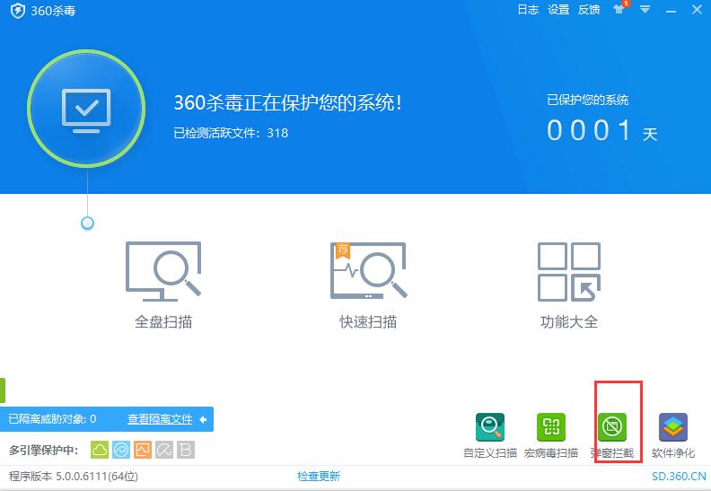Click the 已隔离威胁对象: 0 text

(52, 419)
